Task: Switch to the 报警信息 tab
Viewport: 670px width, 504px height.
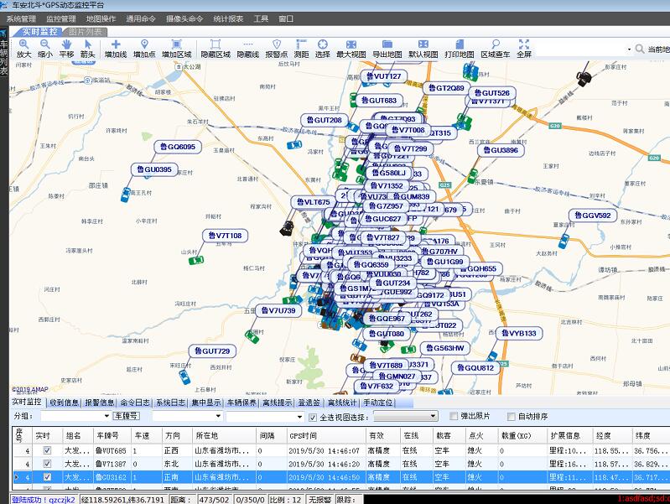Action: (100, 403)
